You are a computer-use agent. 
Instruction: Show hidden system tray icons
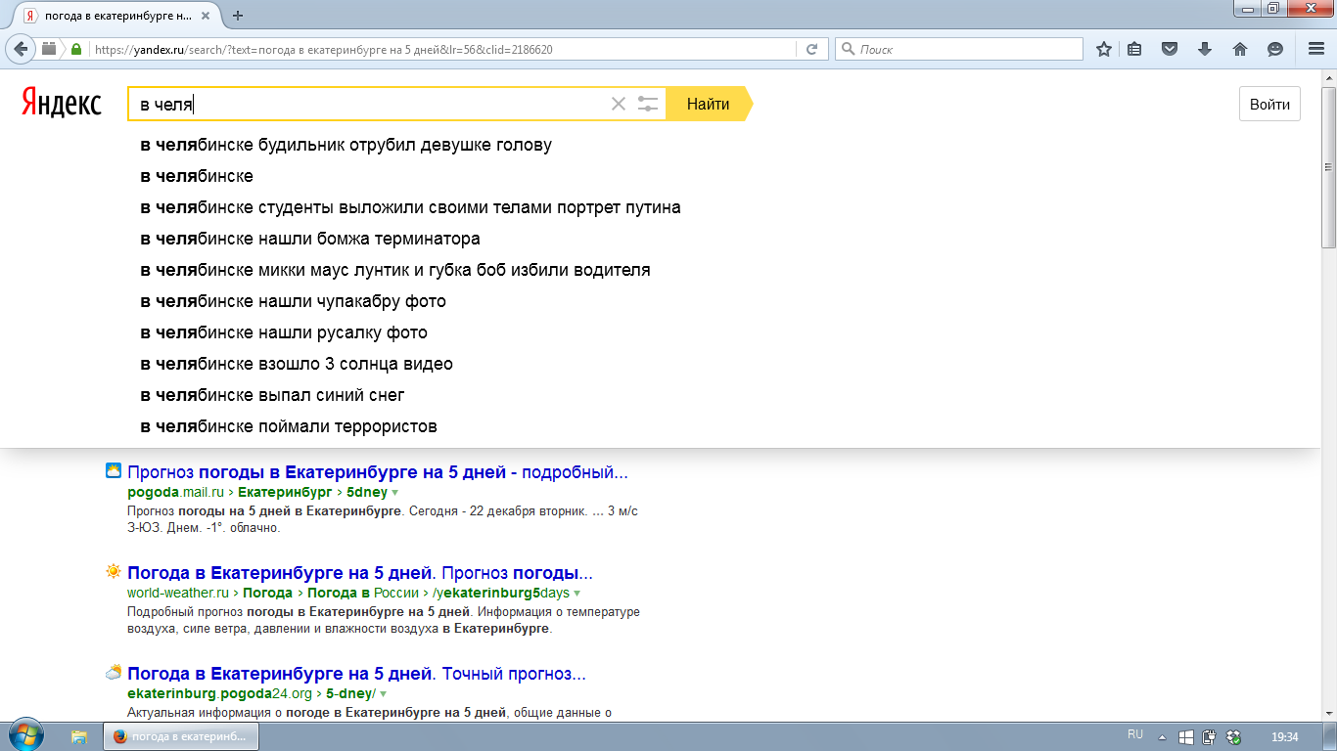tap(1162, 737)
